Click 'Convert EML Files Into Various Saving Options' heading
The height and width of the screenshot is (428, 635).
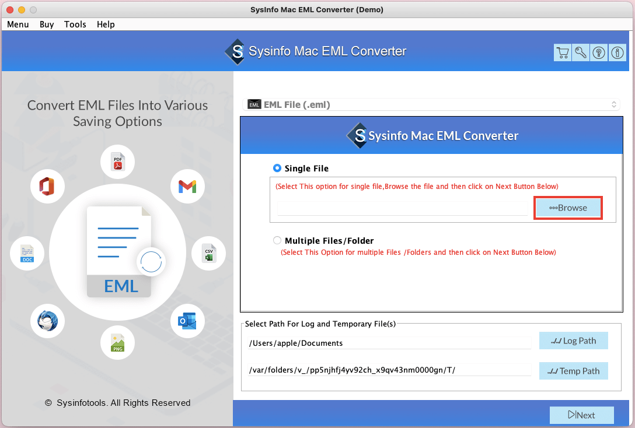point(117,113)
